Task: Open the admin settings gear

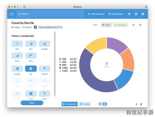Action: (x=143, y=14)
